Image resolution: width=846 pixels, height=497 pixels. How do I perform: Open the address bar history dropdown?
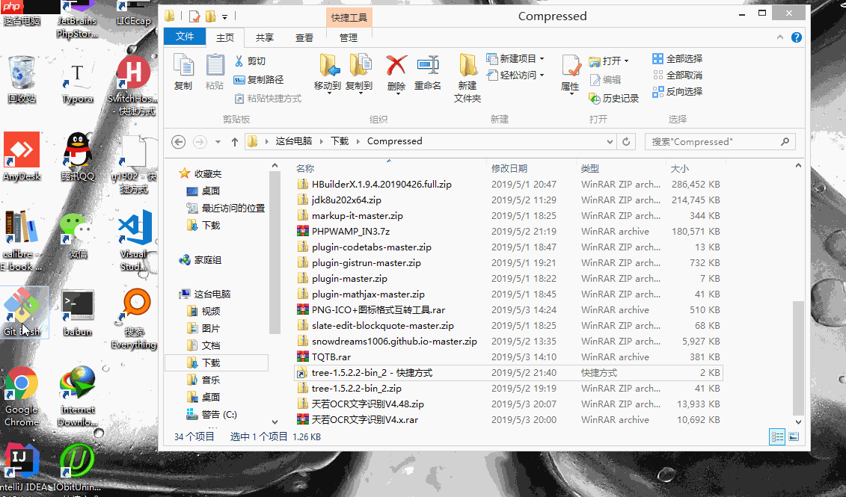coord(610,141)
